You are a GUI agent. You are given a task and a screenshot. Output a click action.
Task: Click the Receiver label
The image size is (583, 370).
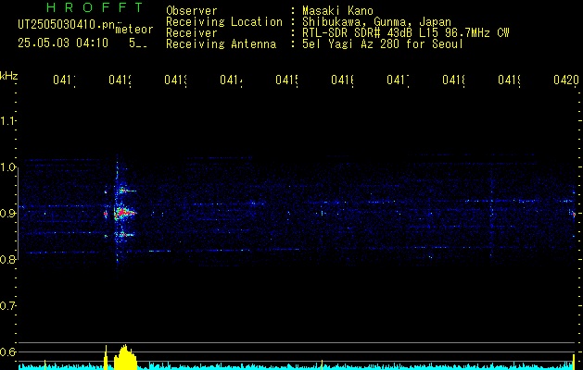click(192, 33)
